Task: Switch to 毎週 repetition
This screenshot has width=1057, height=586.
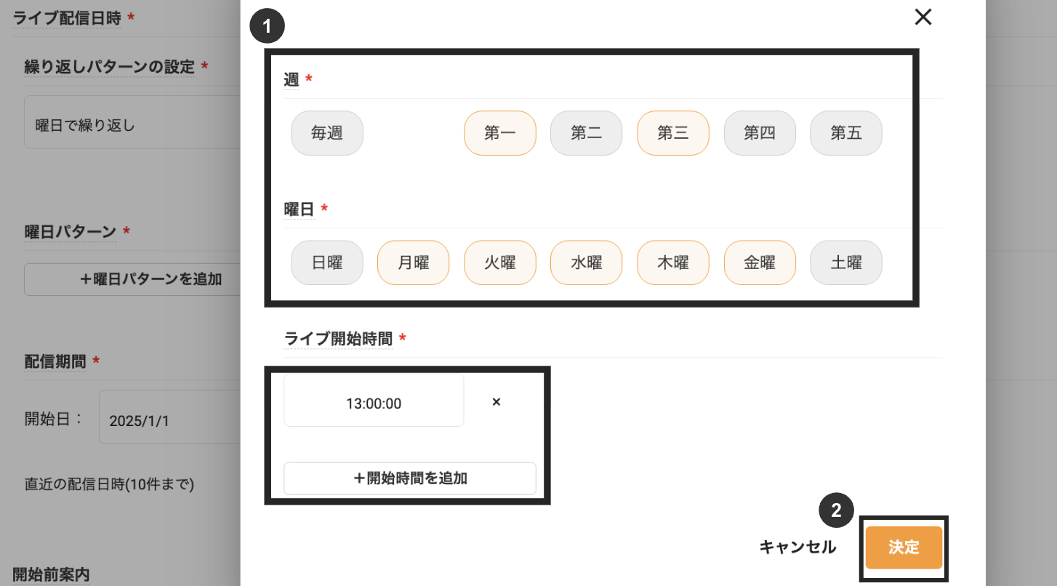Action: pos(326,133)
